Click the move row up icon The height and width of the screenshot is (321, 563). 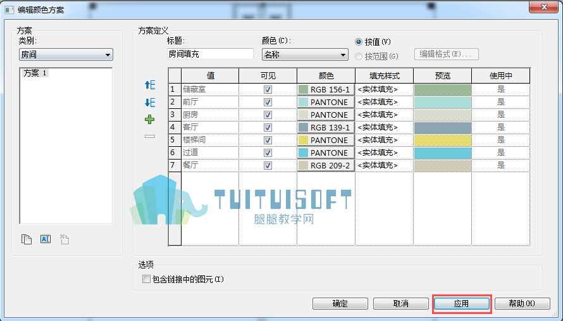coord(150,85)
